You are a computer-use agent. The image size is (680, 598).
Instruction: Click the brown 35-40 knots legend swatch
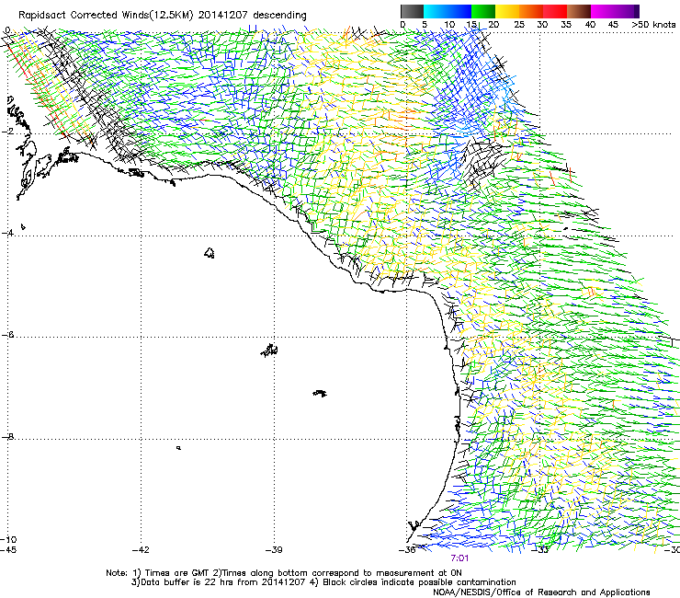[579, 11]
